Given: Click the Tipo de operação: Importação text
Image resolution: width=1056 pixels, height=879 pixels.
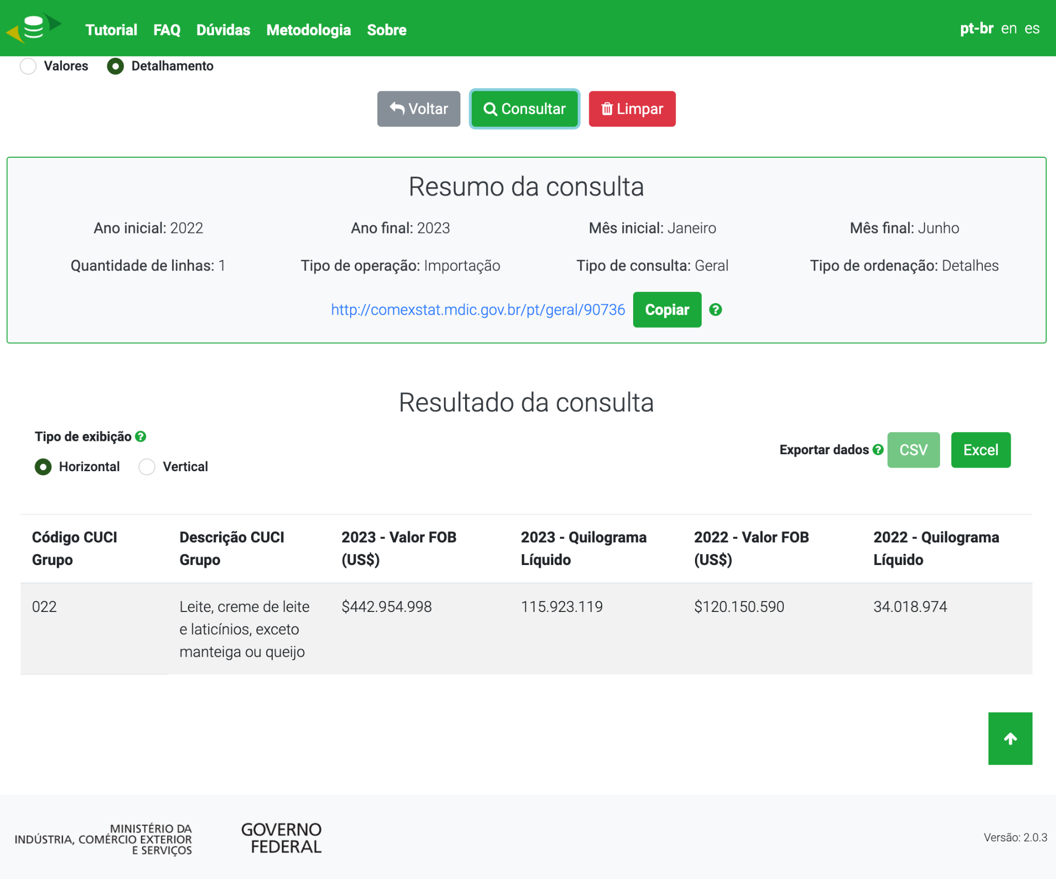Looking at the screenshot, I should [x=401, y=266].
